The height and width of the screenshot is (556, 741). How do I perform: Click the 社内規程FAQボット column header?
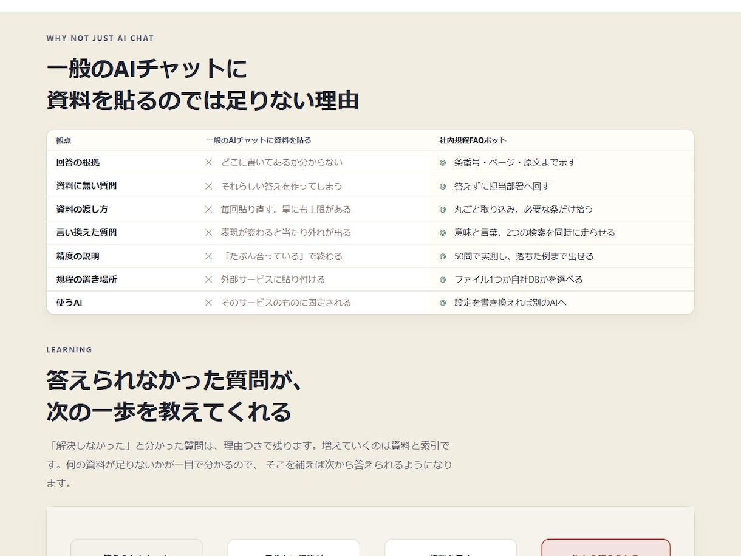(x=473, y=140)
